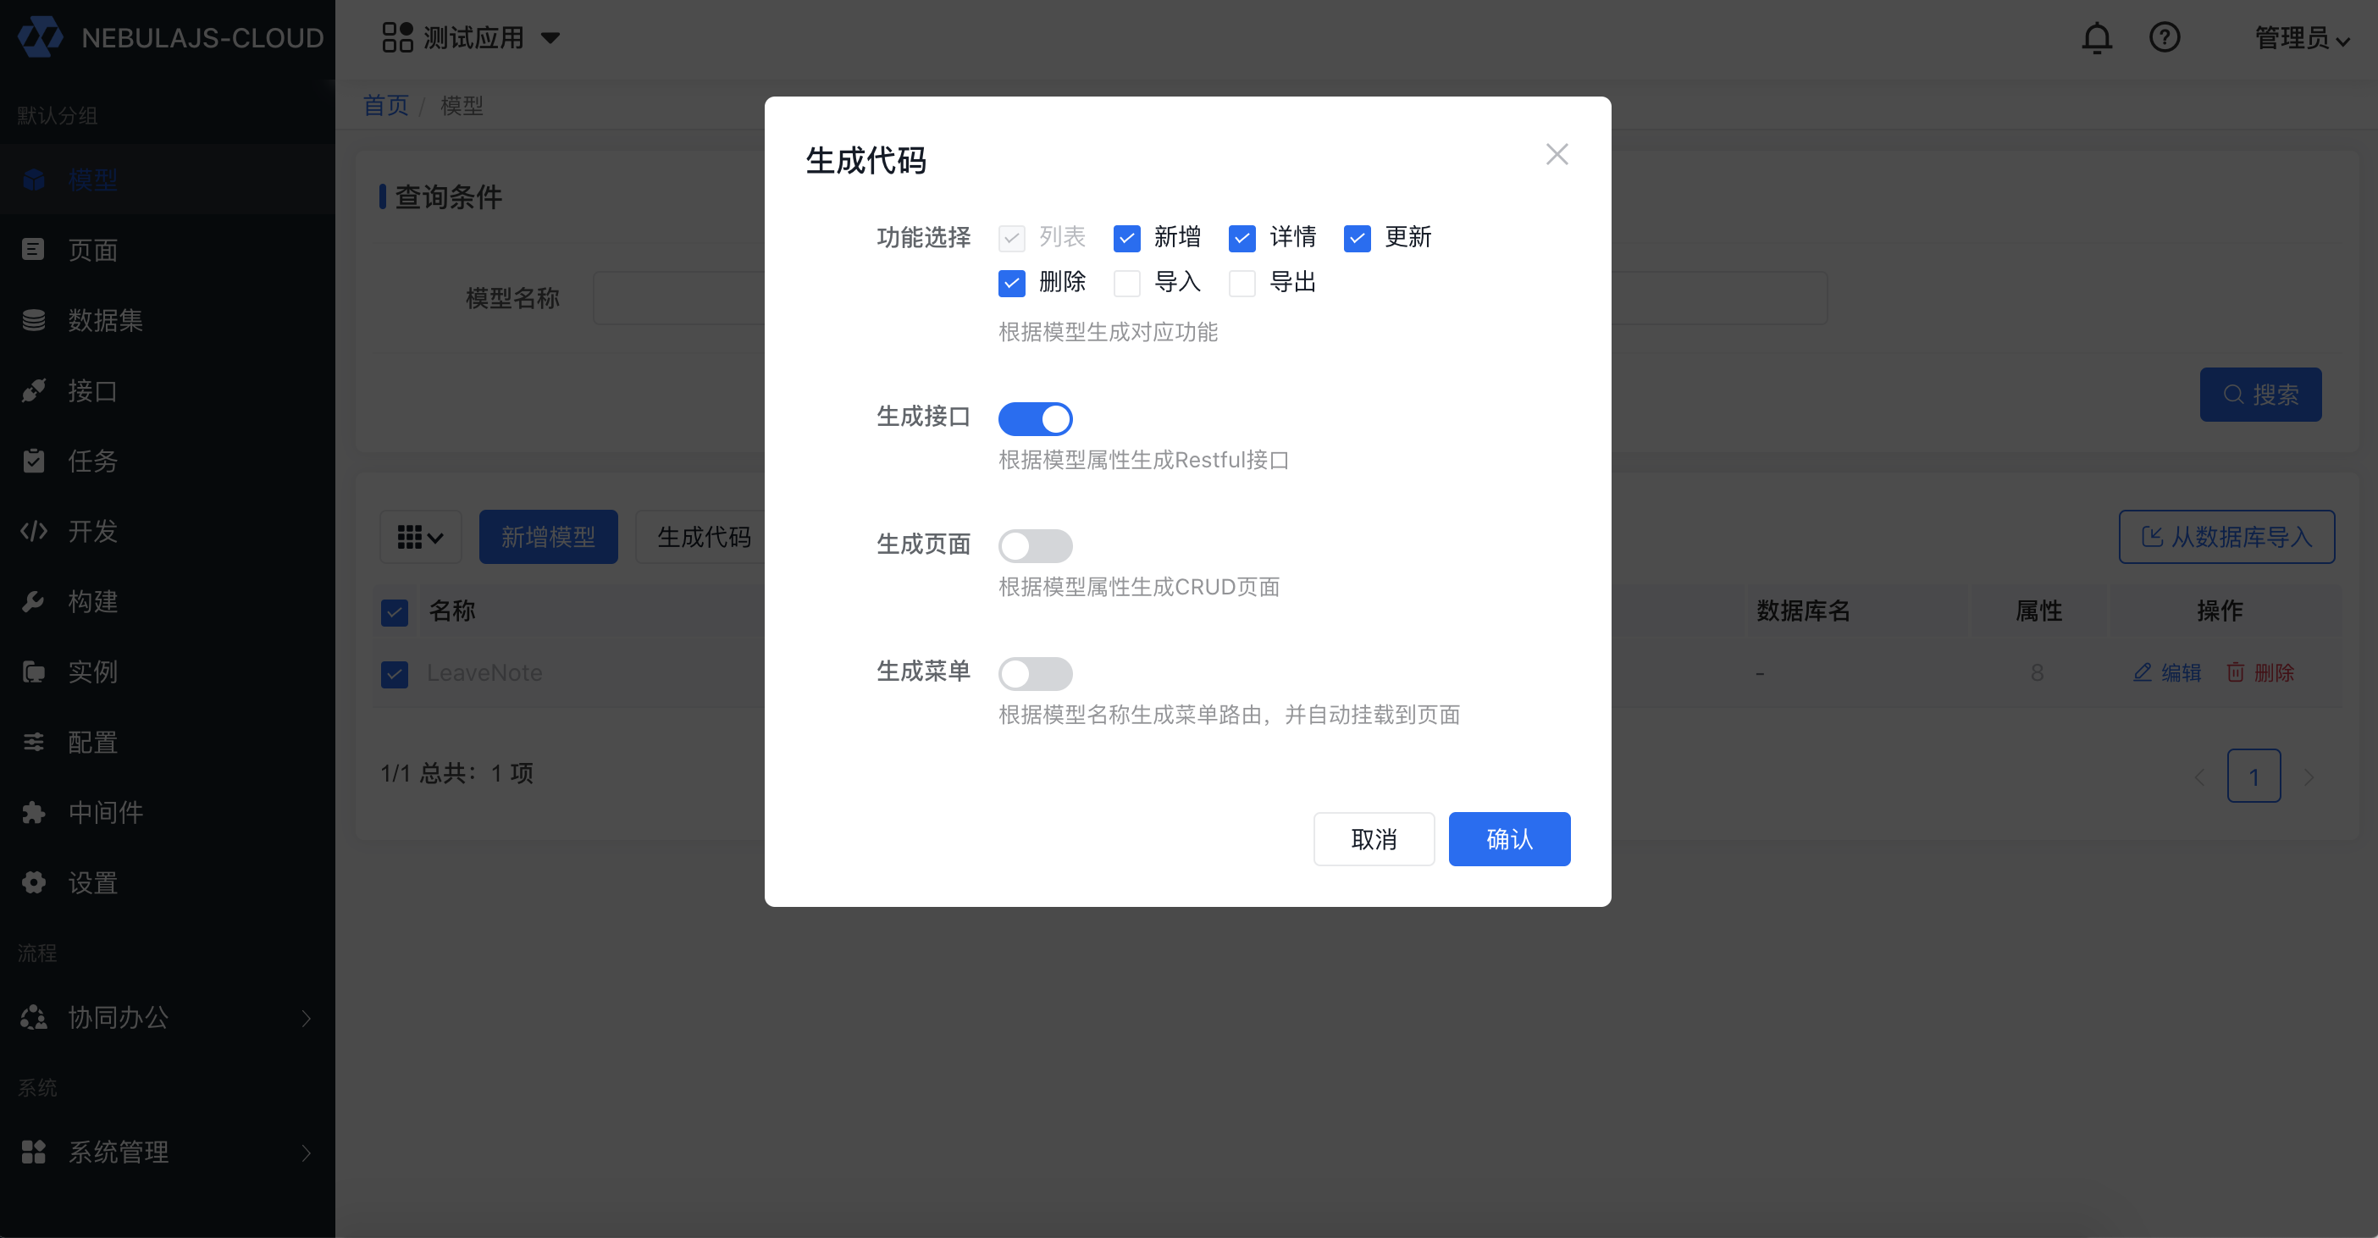Click the 编辑 link for LeaveNote

[2169, 672]
